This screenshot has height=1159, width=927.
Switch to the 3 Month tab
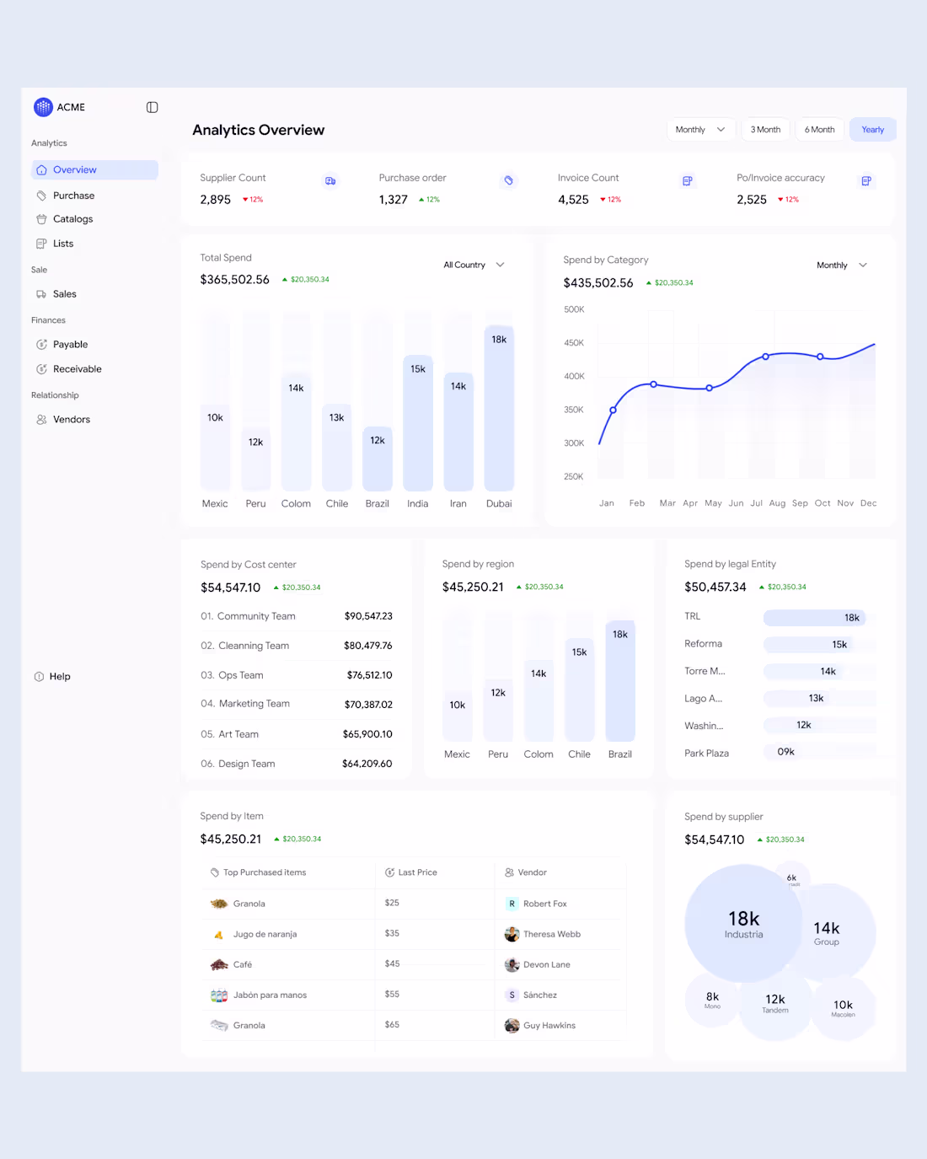pos(764,129)
